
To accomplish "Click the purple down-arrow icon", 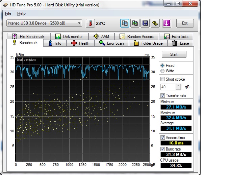I will click(167, 23).
